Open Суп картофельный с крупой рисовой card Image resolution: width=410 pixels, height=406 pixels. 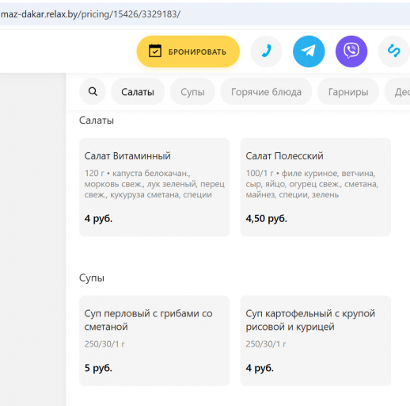(315, 340)
